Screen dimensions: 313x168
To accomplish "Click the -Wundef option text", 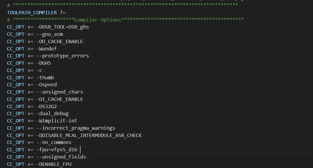I will pyautogui.click(x=47, y=49).
